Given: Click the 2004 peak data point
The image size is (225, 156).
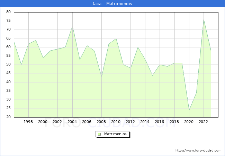Looking at the screenshot, I should (x=72, y=26).
